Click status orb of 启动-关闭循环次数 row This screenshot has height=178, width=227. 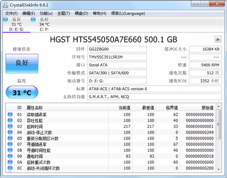coord(10,168)
